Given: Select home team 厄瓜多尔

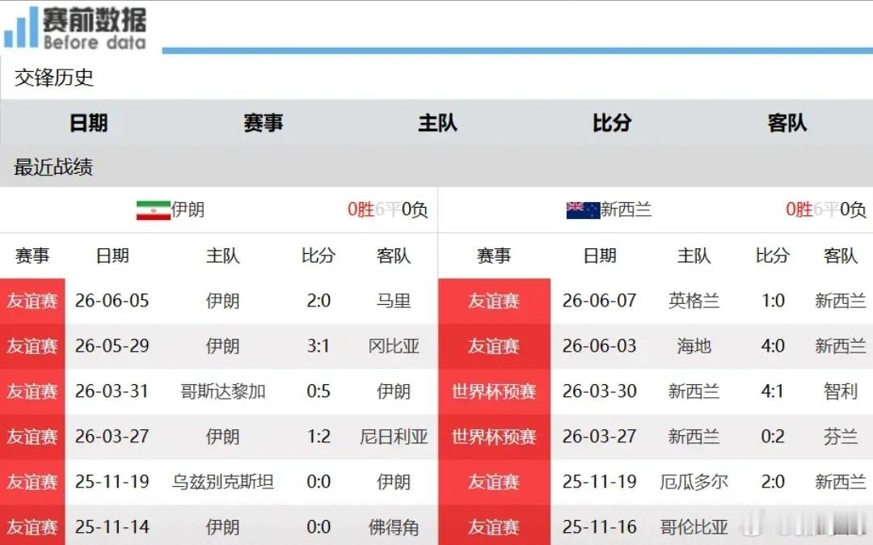Looking at the screenshot, I should click(x=694, y=481).
